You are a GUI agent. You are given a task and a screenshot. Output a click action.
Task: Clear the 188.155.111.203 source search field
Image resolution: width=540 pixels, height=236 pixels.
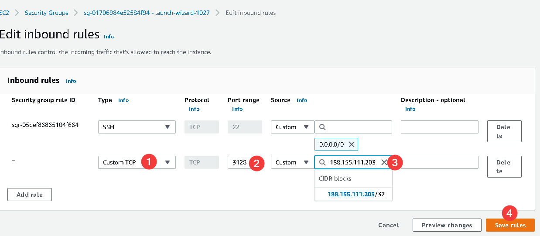(384, 162)
